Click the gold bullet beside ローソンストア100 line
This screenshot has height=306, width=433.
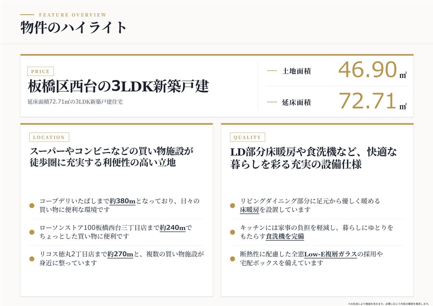click(x=32, y=232)
